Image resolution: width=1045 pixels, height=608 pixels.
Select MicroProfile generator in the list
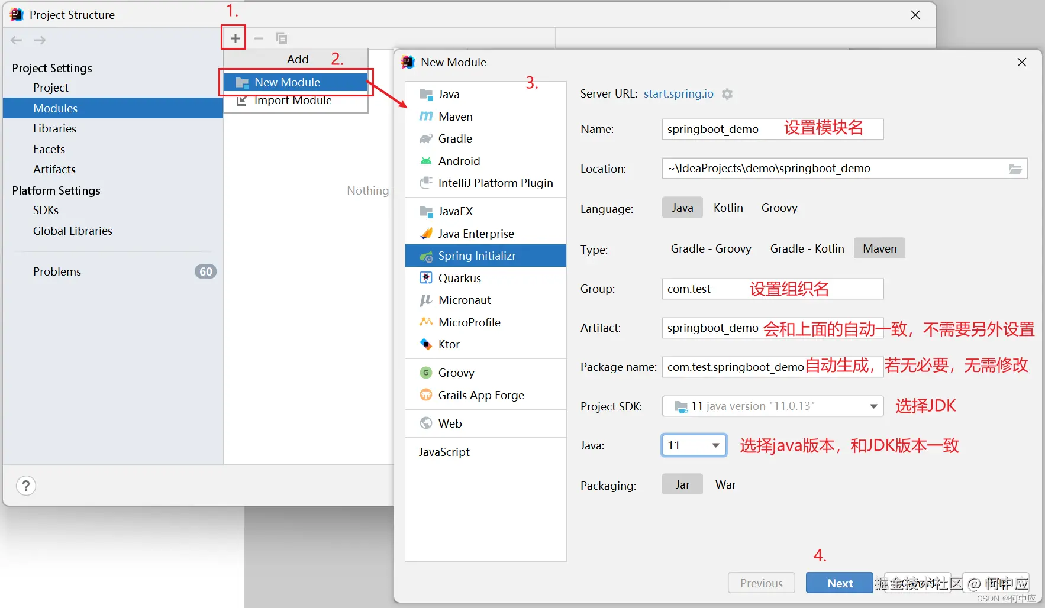pyautogui.click(x=485, y=322)
